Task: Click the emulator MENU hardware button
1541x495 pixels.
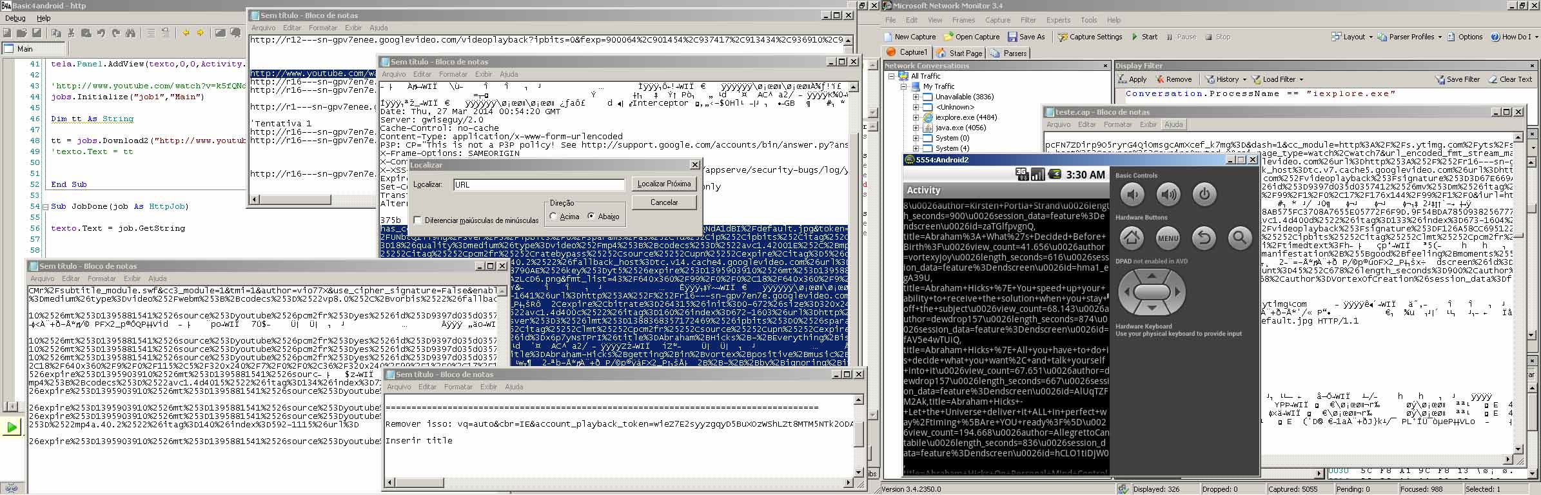Action: [x=1168, y=238]
